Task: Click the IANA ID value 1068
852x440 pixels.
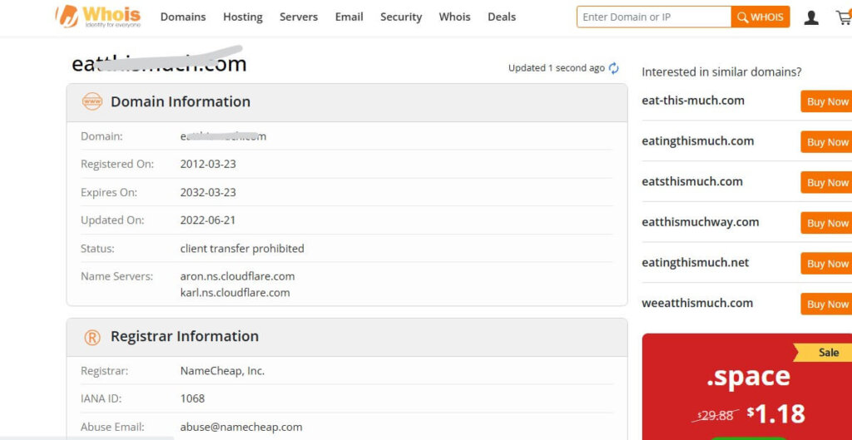Action: point(192,398)
